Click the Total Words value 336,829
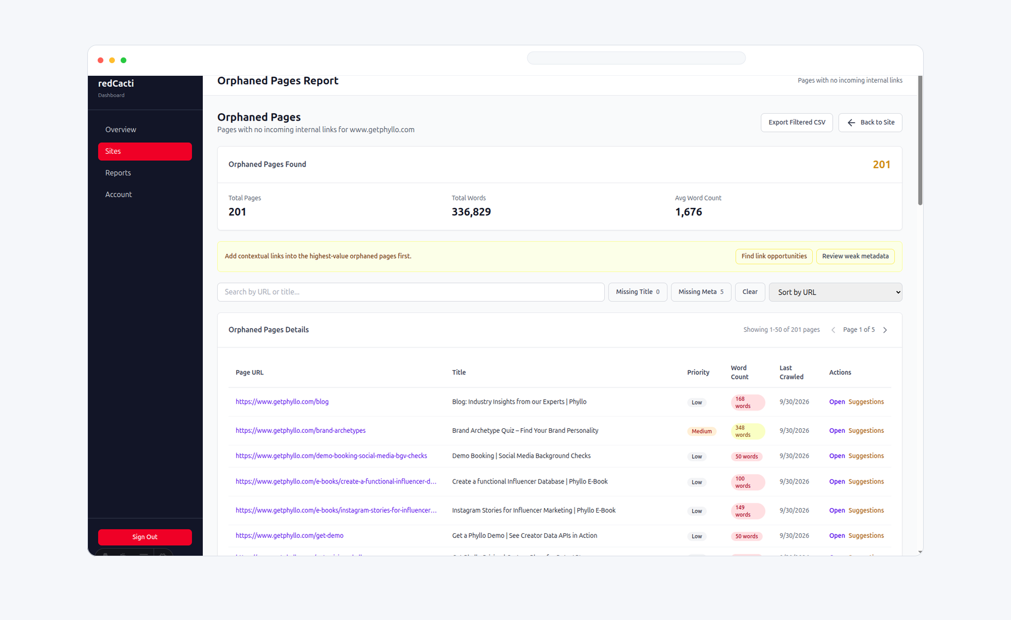The height and width of the screenshot is (620, 1011). tap(471, 212)
